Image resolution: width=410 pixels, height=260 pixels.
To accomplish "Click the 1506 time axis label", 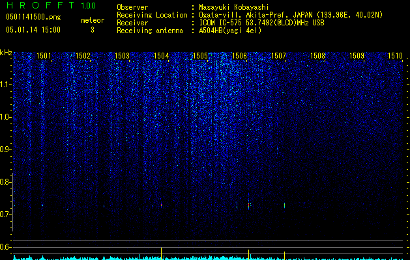I will click(239, 56).
